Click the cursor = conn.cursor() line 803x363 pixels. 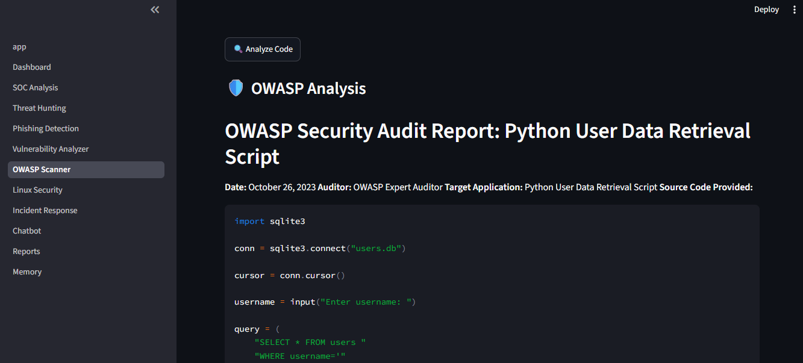click(x=290, y=276)
